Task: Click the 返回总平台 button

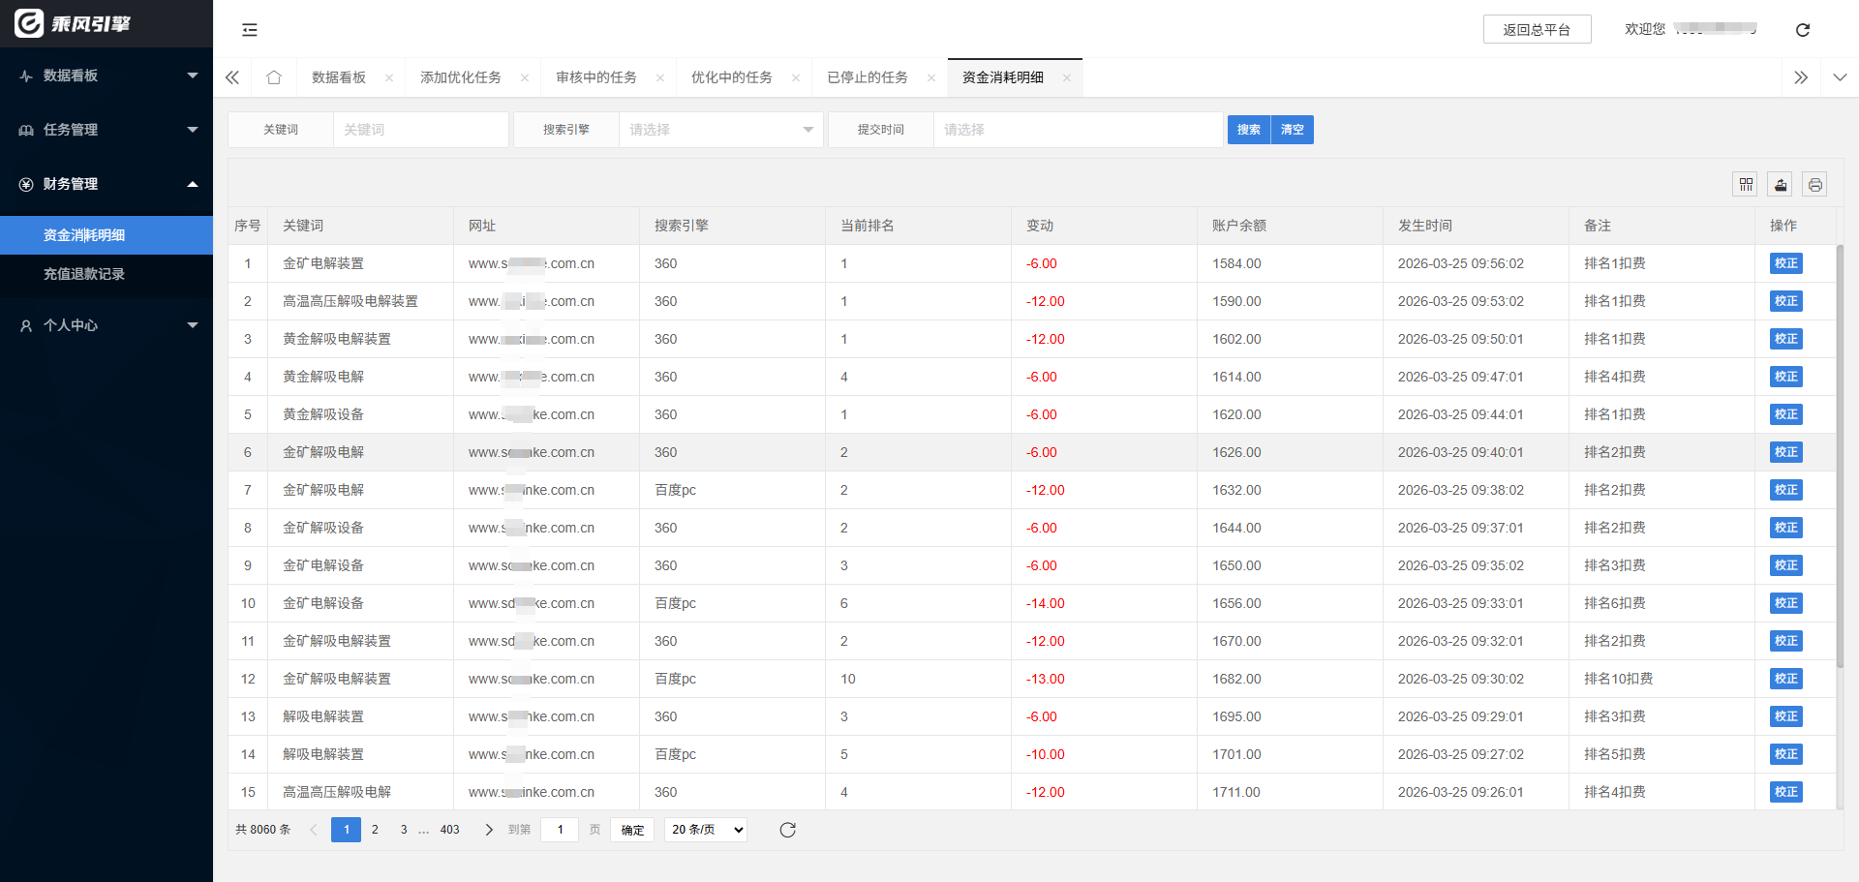Action: point(1537,30)
